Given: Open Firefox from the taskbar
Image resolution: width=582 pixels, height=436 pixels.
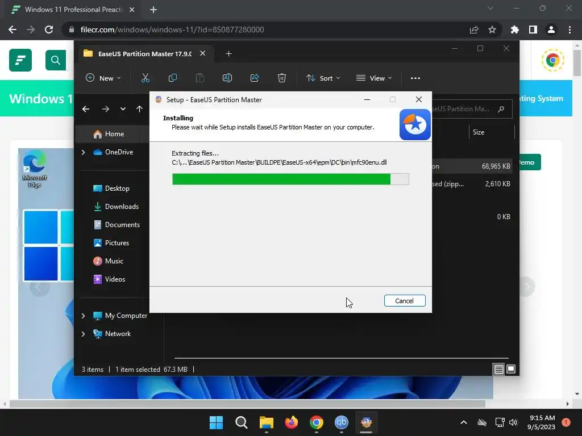Looking at the screenshot, I should 292,422.
